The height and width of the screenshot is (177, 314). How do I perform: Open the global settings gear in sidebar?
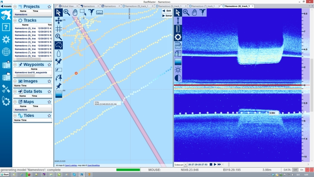pyautogui.click(x=6, y=39)
